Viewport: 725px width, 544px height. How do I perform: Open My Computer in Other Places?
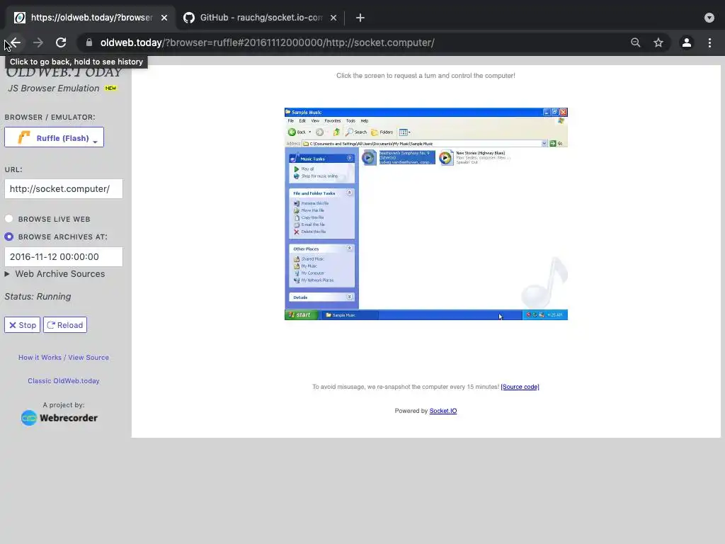309,273
